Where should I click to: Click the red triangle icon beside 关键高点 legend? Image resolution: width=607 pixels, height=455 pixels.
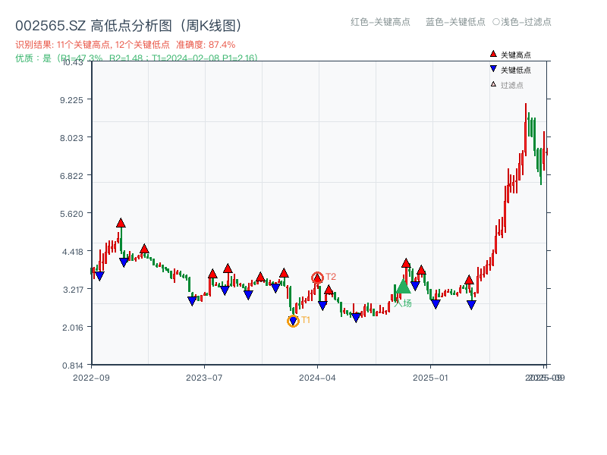(x=493, y=54)
